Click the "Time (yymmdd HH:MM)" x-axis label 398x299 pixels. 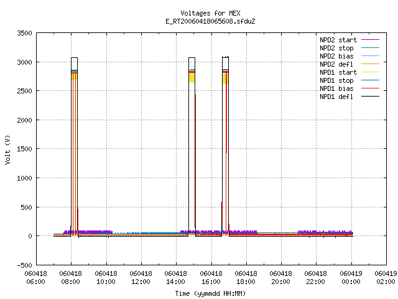[x=210, y=293]
